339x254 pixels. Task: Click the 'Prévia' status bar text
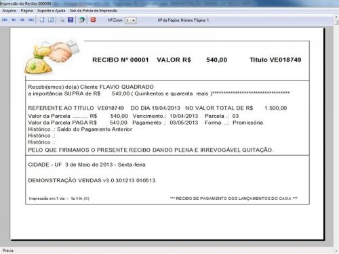click(8, 251)
